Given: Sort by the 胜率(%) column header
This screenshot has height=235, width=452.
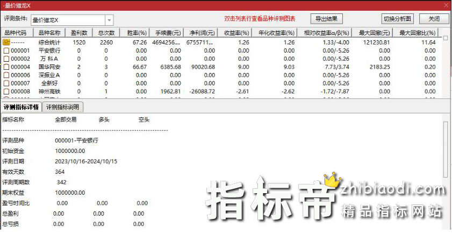Looking at the screenshot, I should pos(134,33).
